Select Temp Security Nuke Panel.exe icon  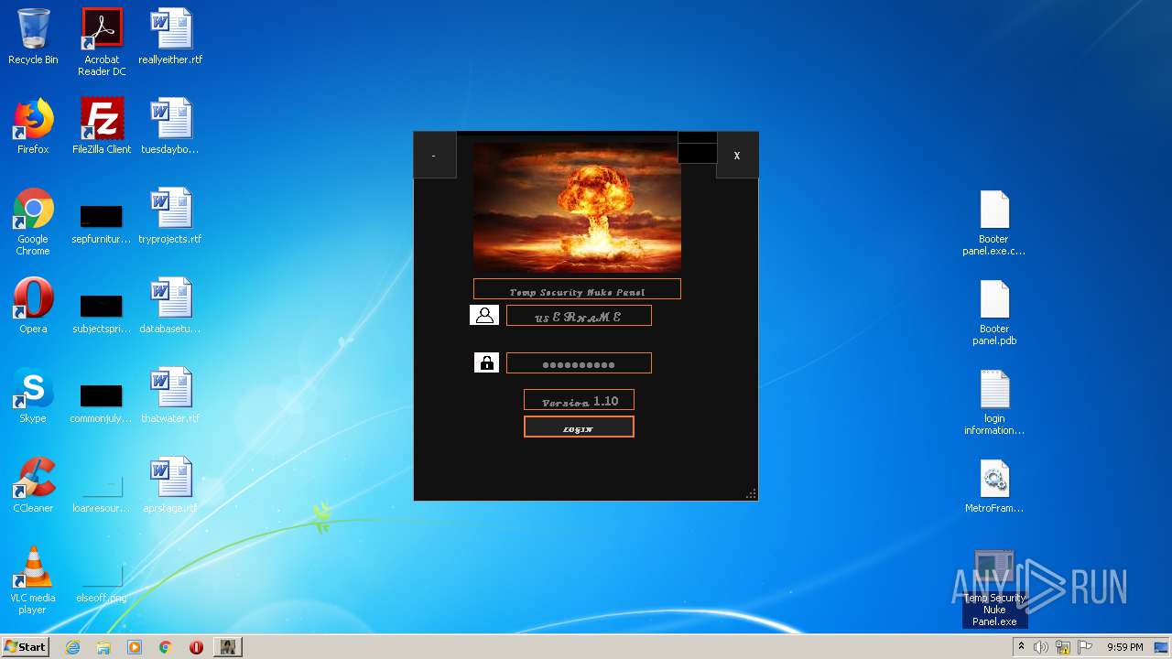(994, 589)
